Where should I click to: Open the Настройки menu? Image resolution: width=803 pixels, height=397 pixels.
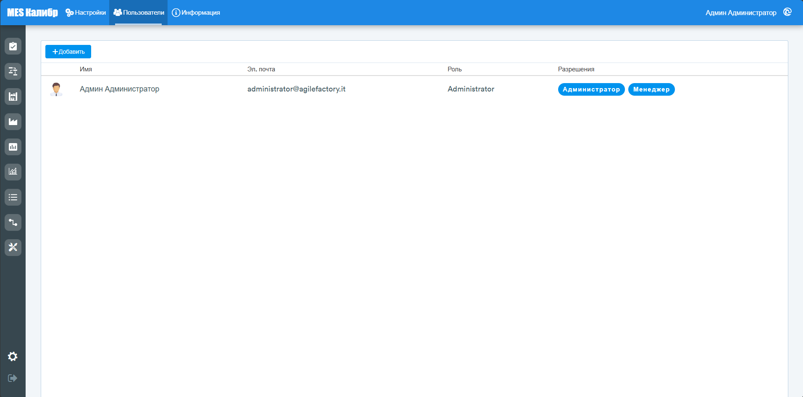(86, 13)
